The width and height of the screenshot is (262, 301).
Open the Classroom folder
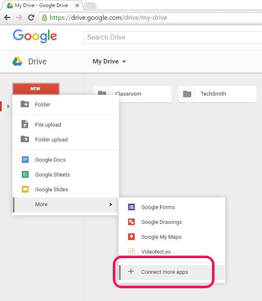pos(132,94)
